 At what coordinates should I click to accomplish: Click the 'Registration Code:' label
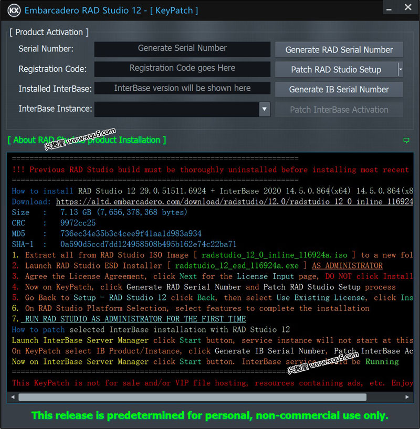click(52, 69)
